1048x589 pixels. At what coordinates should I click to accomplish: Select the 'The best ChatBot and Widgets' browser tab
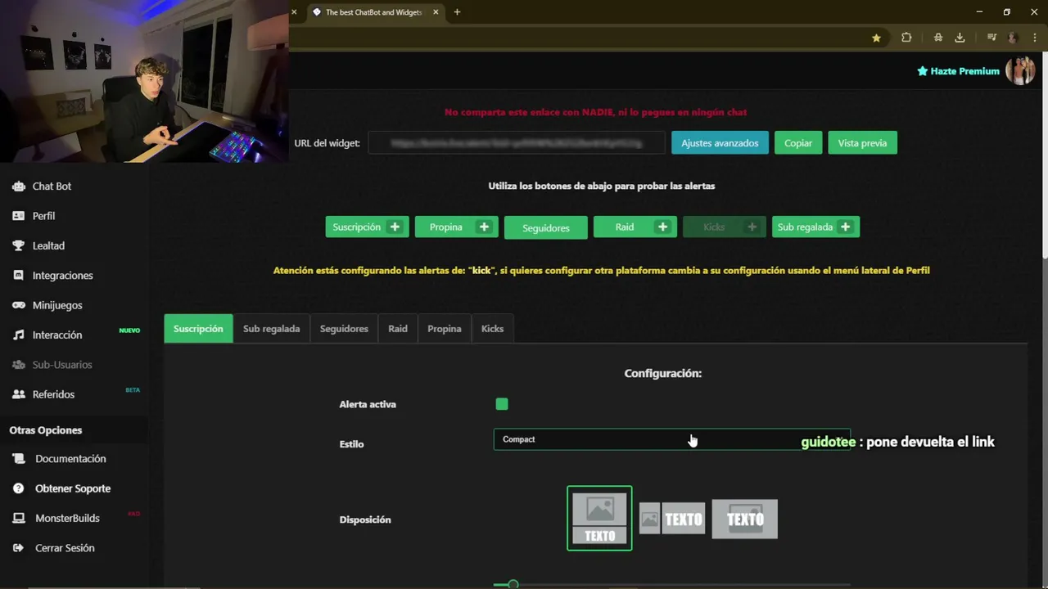point(375,12)
